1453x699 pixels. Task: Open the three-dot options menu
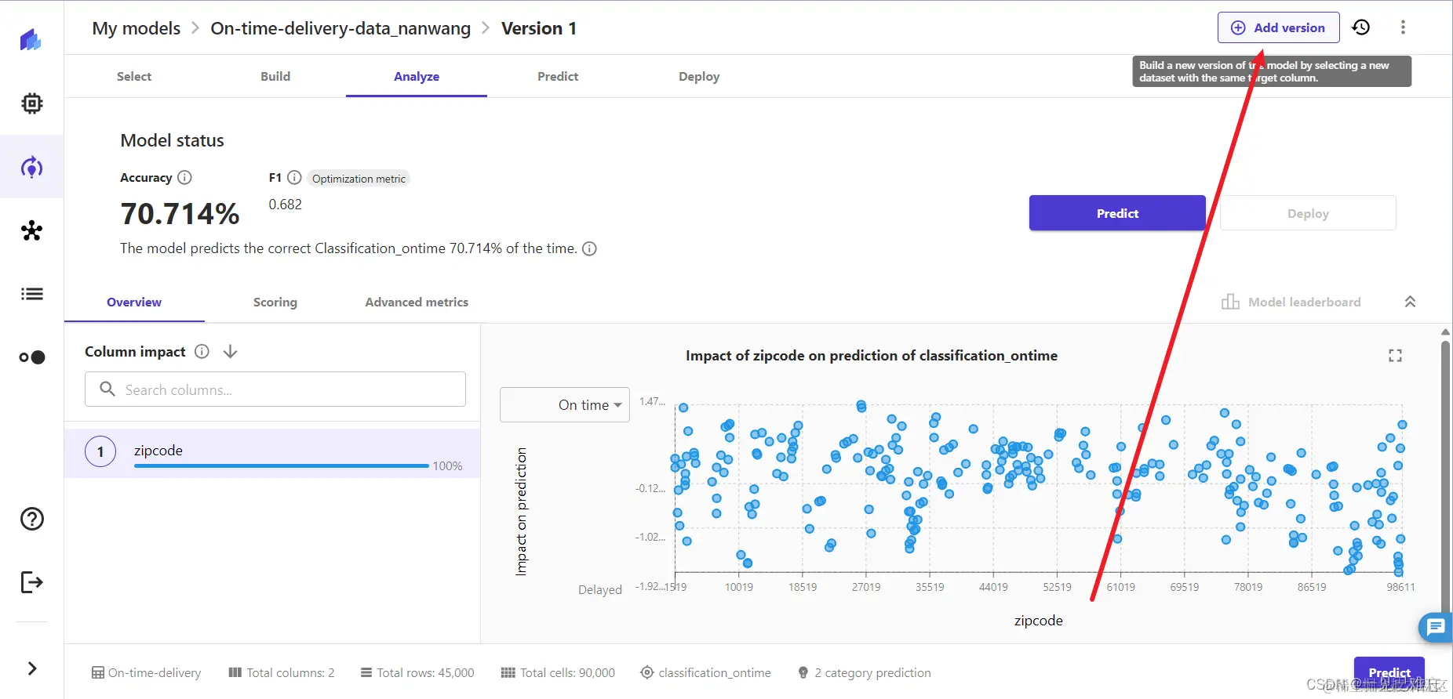1403,27
